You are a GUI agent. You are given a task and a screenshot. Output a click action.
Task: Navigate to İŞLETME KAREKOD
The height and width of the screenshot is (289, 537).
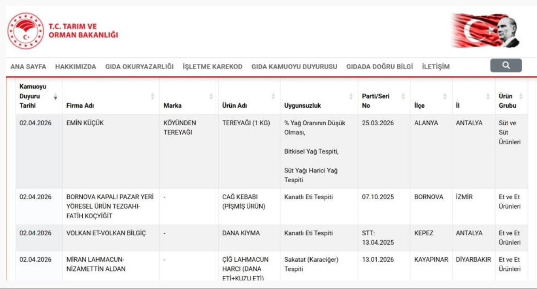click(x=212, y=67)
